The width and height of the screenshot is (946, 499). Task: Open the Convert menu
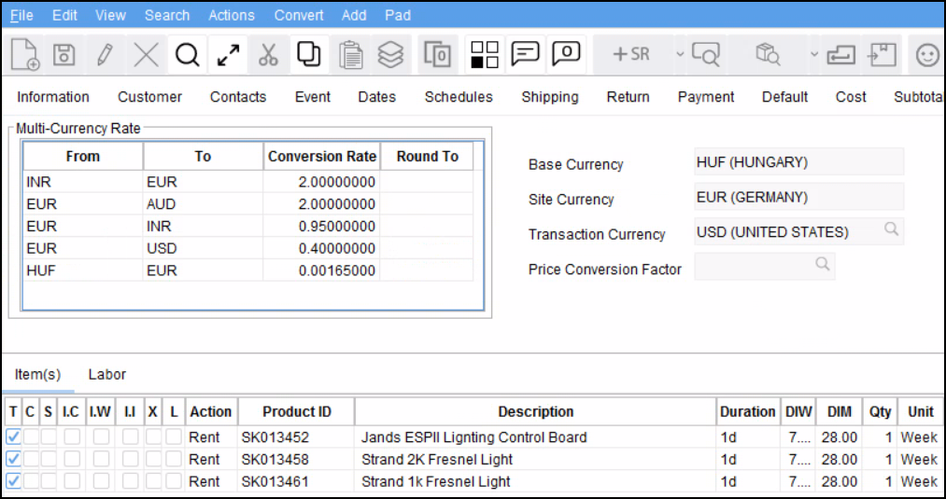[299, 15]
